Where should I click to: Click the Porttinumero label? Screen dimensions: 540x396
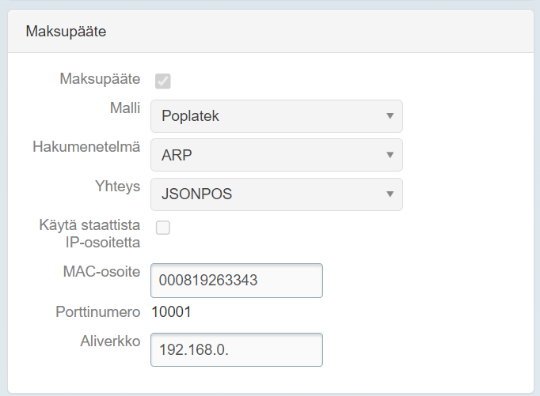tap(97, 311)
